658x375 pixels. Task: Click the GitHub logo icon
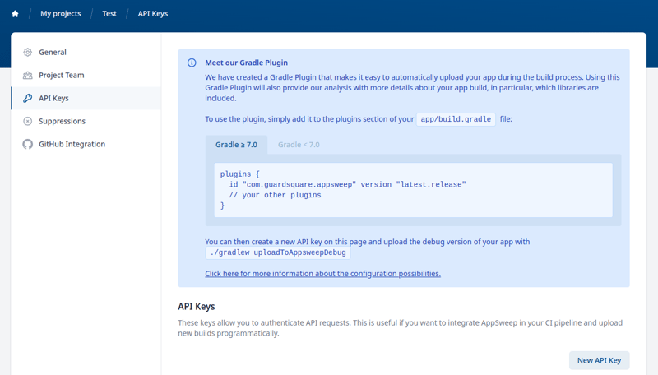27,144
